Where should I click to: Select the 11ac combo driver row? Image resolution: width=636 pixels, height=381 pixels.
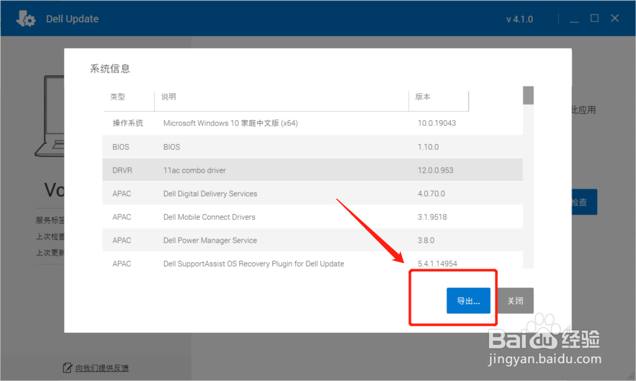[x=313, y=170]
